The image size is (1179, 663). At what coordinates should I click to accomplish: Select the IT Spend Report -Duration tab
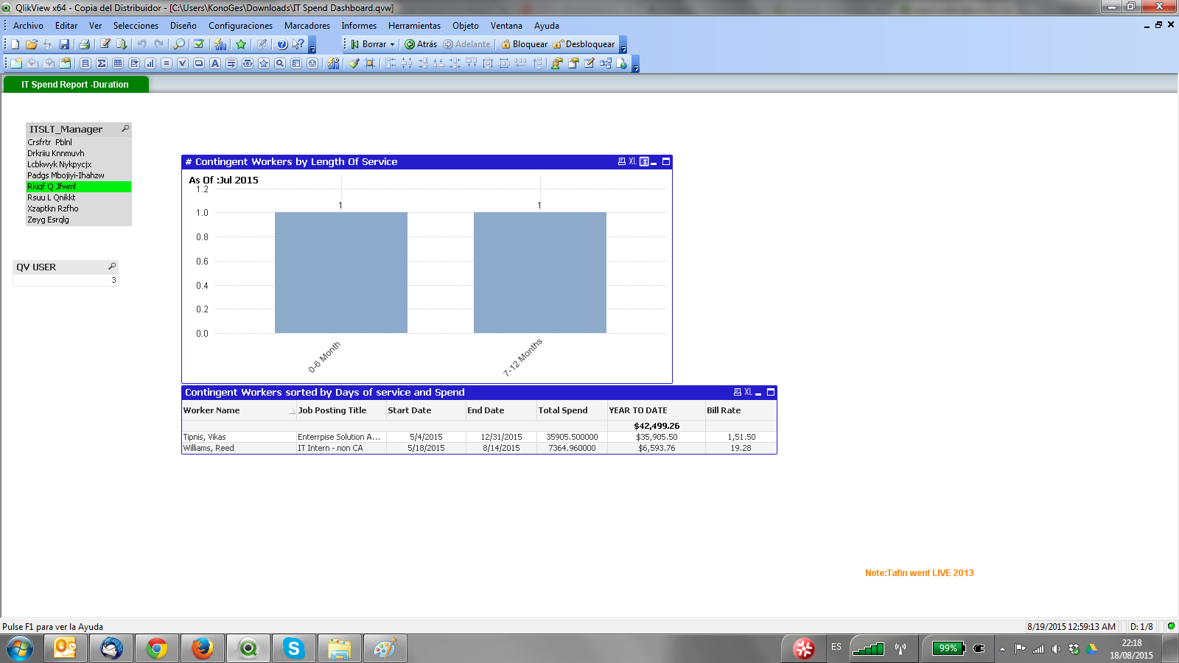(75, 85)
